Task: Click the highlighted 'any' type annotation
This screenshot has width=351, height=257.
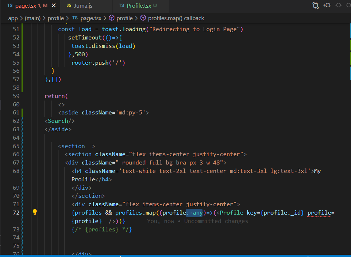Action: tap(198, 213)
